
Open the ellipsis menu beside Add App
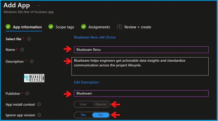pos(39,6)
